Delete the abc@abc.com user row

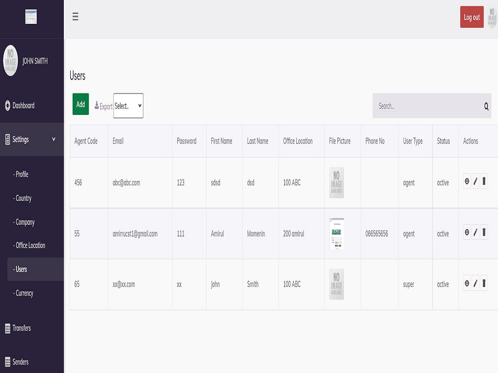point(484,182)
